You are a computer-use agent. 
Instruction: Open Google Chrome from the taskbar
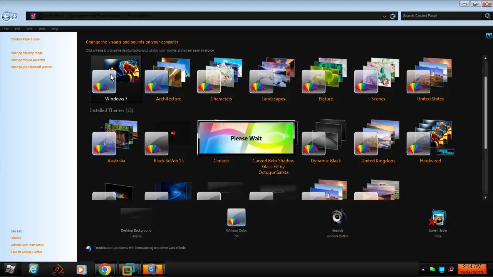coord(104,270)
